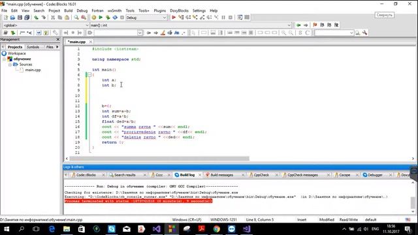Toggle highlight search results marker icon
Screen dimensions: 418x235
click(163, 33)
